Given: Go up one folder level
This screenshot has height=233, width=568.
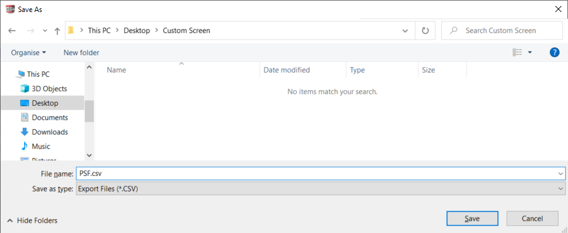Looking at the screenshot, I should tap(57, 31).
